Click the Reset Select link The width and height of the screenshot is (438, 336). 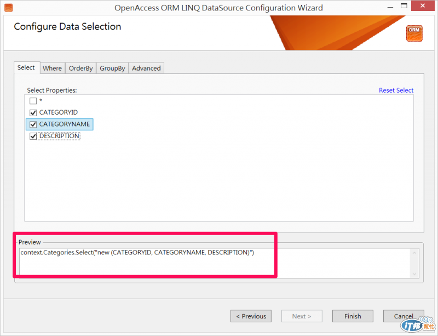[396, 90]
